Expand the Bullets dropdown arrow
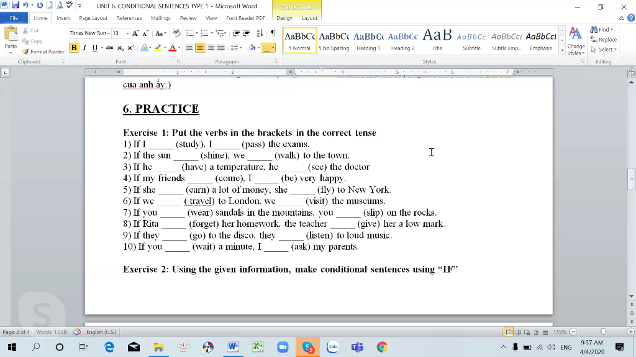 (197, 33)
